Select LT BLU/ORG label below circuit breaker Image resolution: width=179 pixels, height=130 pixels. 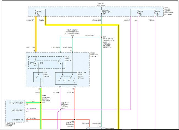[97, 20]
